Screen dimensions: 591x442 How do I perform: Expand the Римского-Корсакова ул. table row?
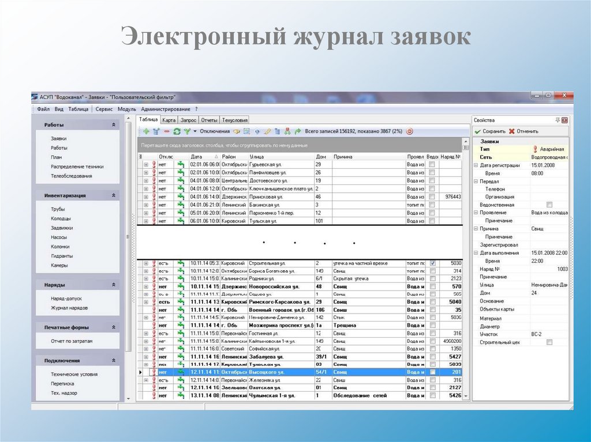click(x=146, y=302)
